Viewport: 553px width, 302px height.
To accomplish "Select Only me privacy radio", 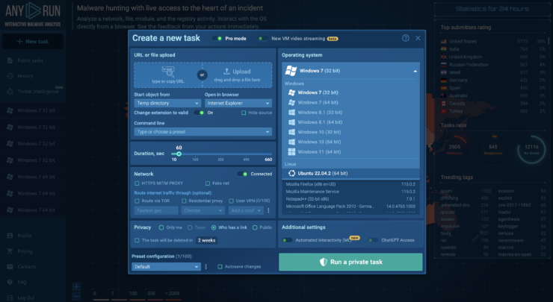I will (x=161, y=227).
